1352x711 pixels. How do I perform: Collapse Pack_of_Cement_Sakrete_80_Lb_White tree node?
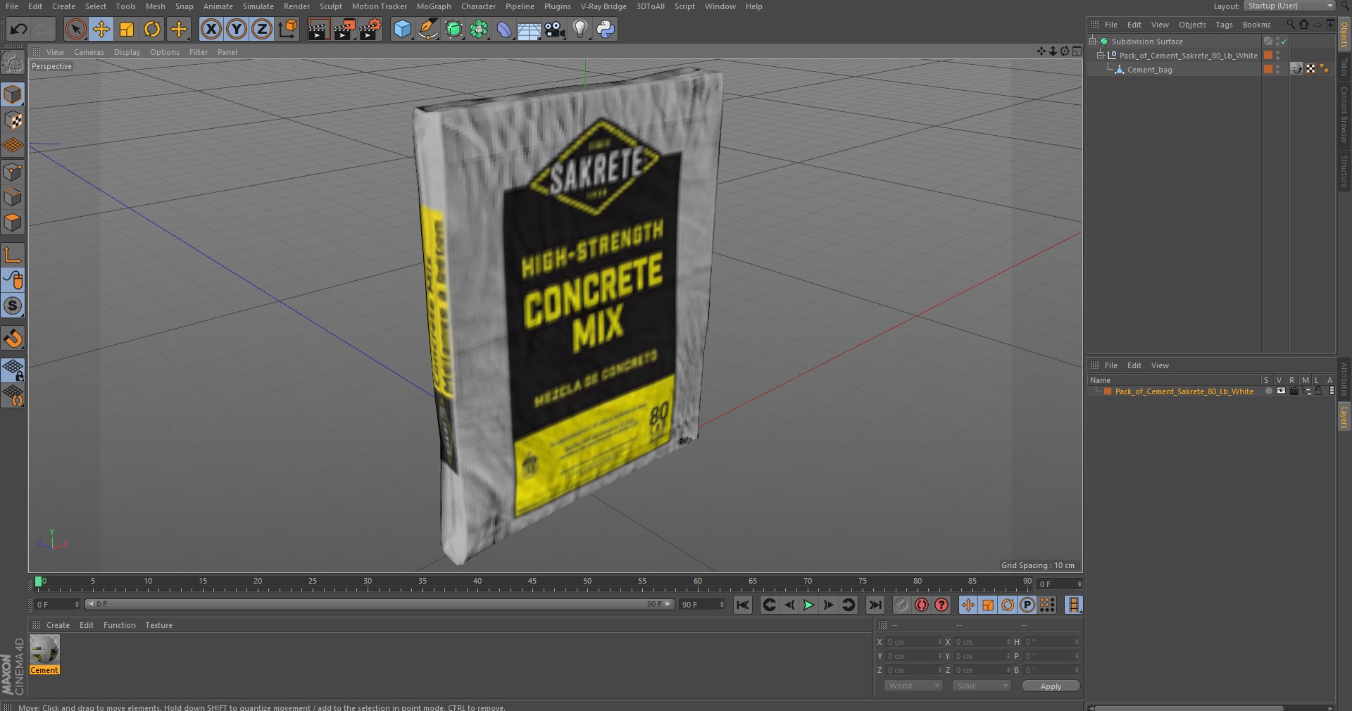tap(1101, 55)
